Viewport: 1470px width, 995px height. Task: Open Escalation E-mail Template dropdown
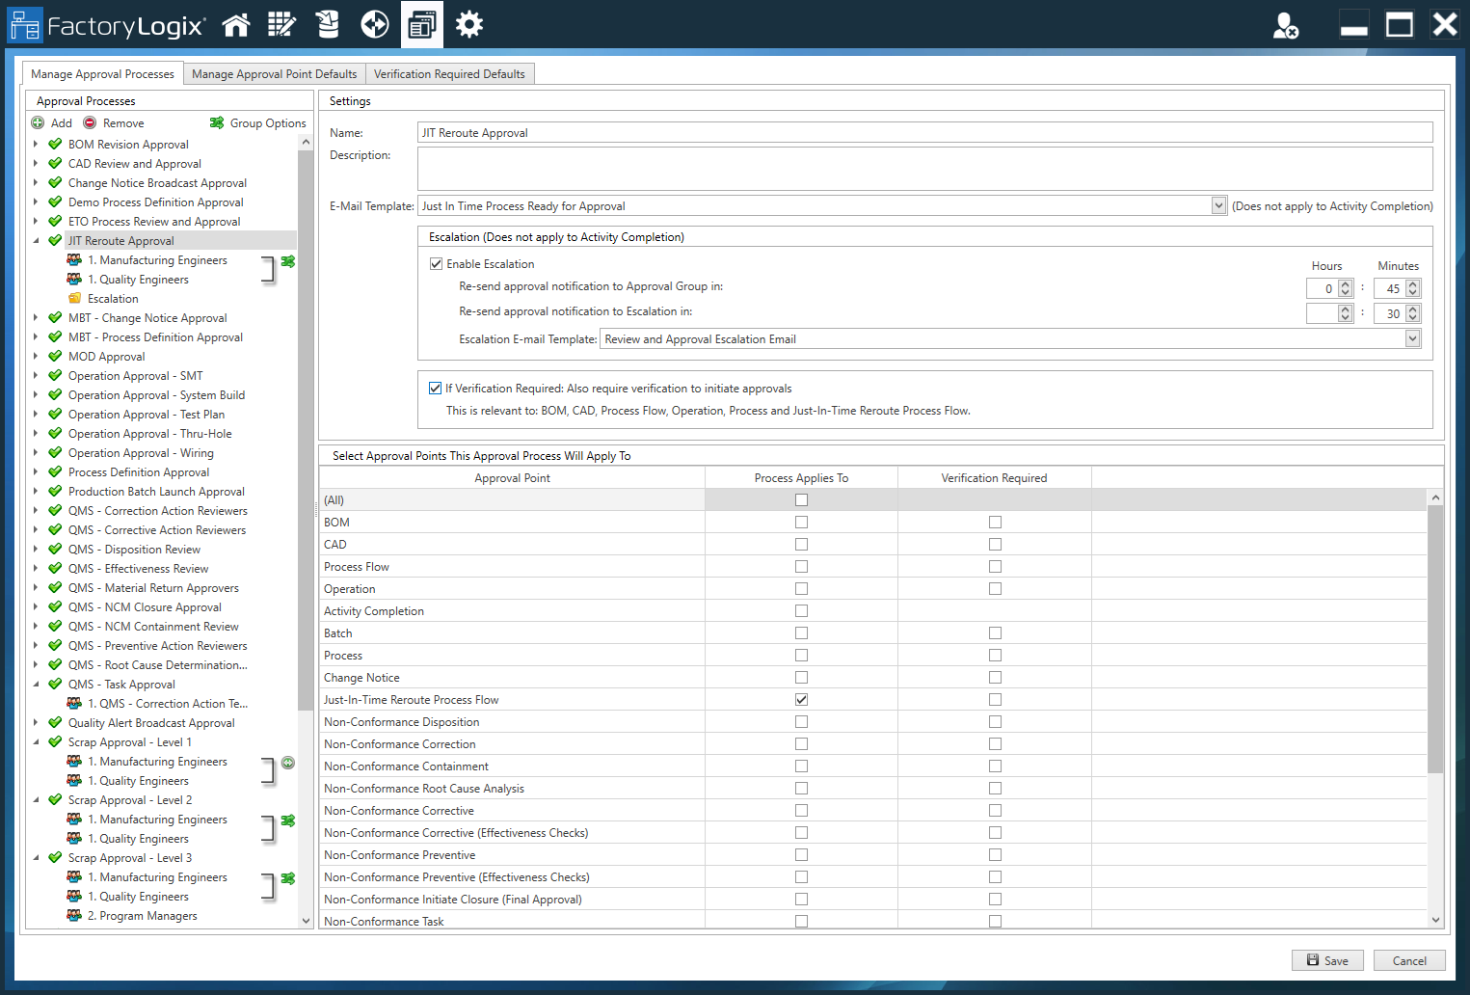(1412, 339)
